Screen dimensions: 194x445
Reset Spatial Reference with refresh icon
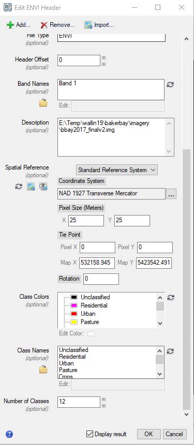19,187
